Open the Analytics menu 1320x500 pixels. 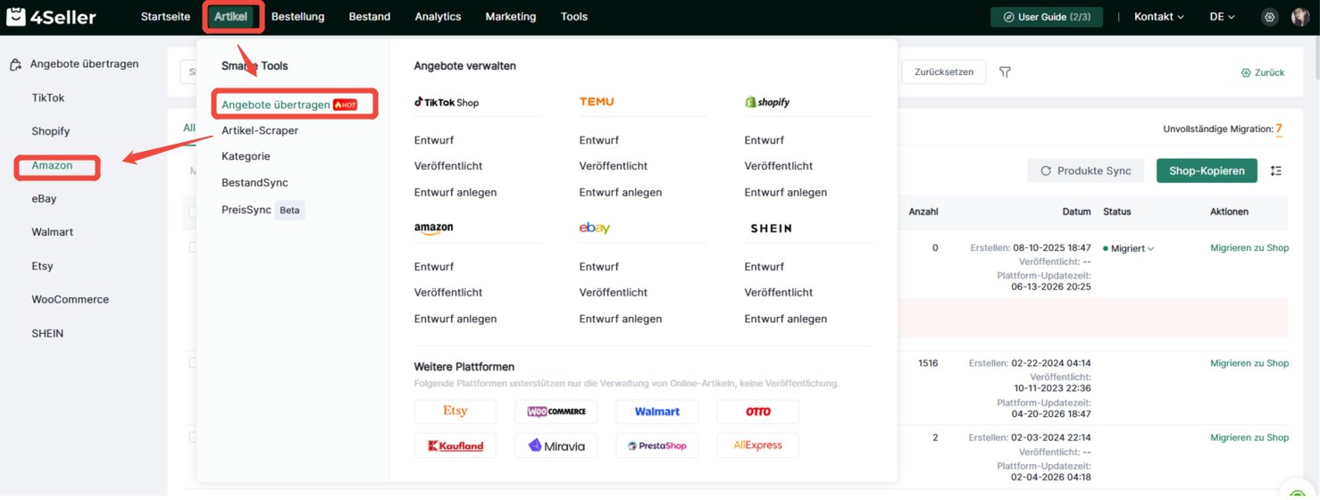tap(438, 17)
